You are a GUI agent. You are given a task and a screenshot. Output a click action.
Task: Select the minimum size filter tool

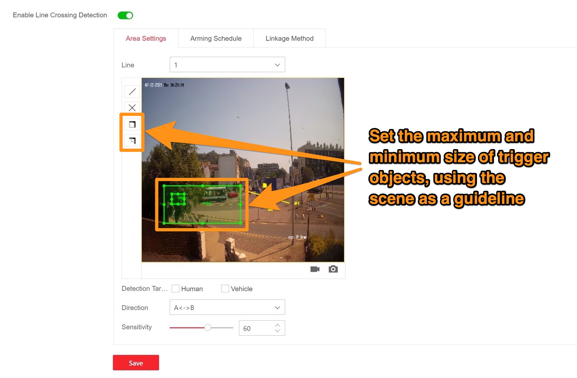tap(132, 140)
